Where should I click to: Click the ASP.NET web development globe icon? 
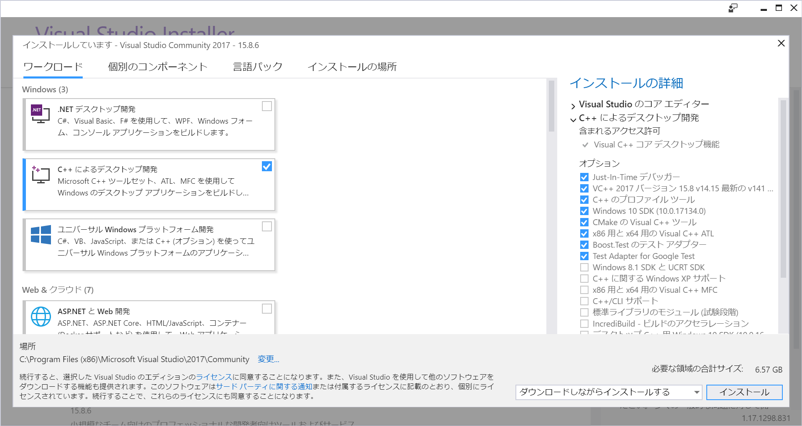click(41, 317)
